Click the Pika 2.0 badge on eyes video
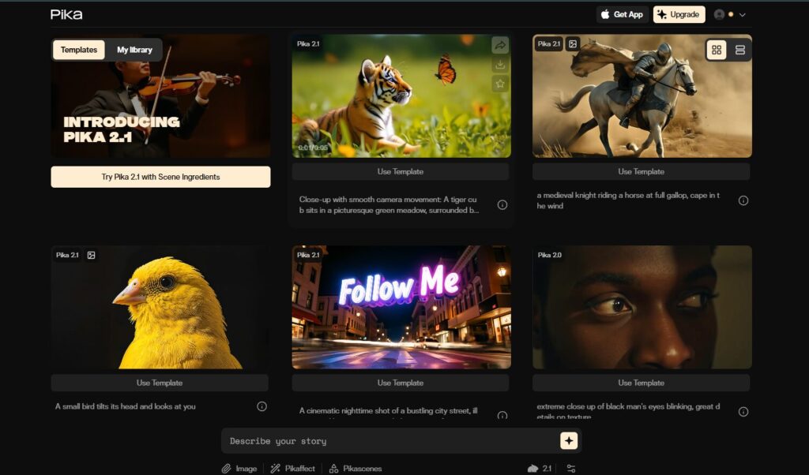The width and height of the screenshot is (809, 475). [x=550, y=255]
